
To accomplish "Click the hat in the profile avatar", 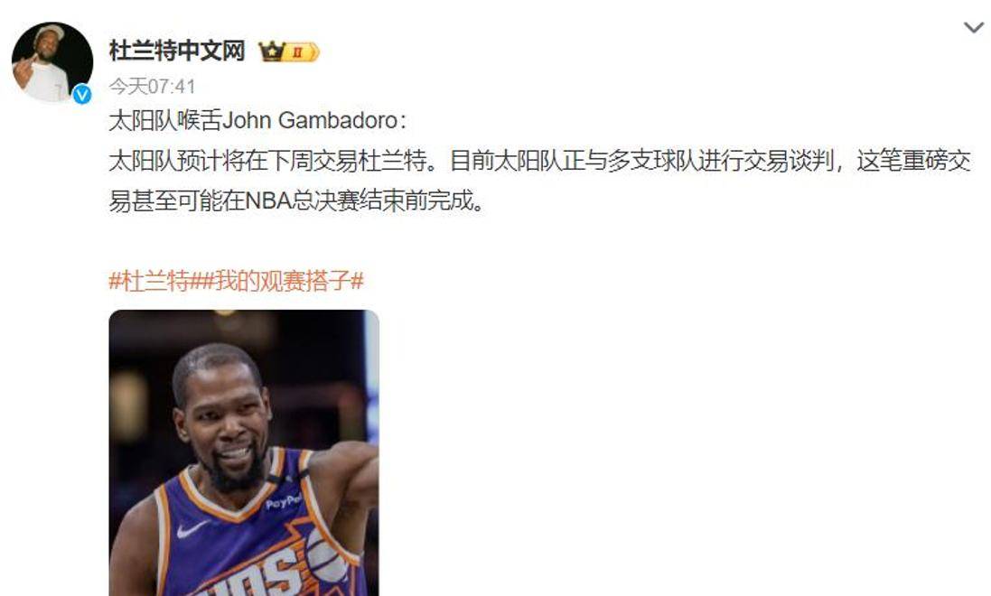I will click(x=50, y=32).
